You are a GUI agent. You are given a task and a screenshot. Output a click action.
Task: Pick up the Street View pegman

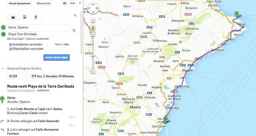coord(93,29)
